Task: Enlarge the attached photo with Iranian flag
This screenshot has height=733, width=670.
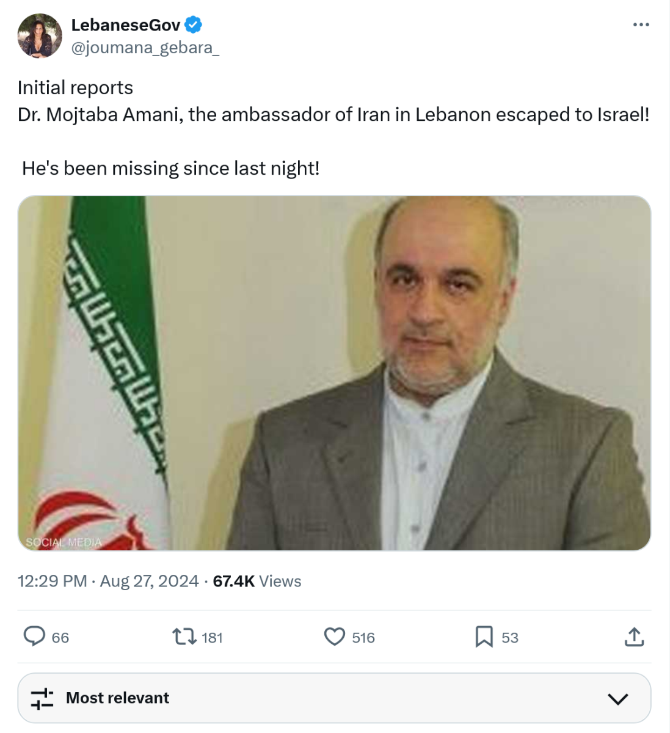Action: 334,373
